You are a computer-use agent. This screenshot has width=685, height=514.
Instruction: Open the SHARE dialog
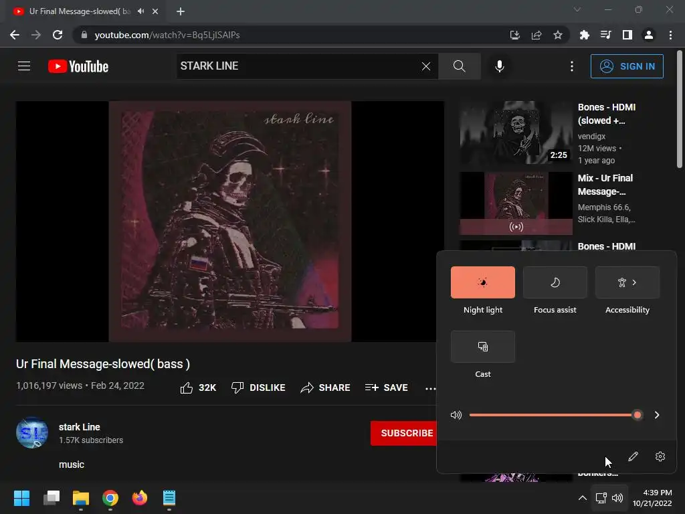click(x=326, y=388)
